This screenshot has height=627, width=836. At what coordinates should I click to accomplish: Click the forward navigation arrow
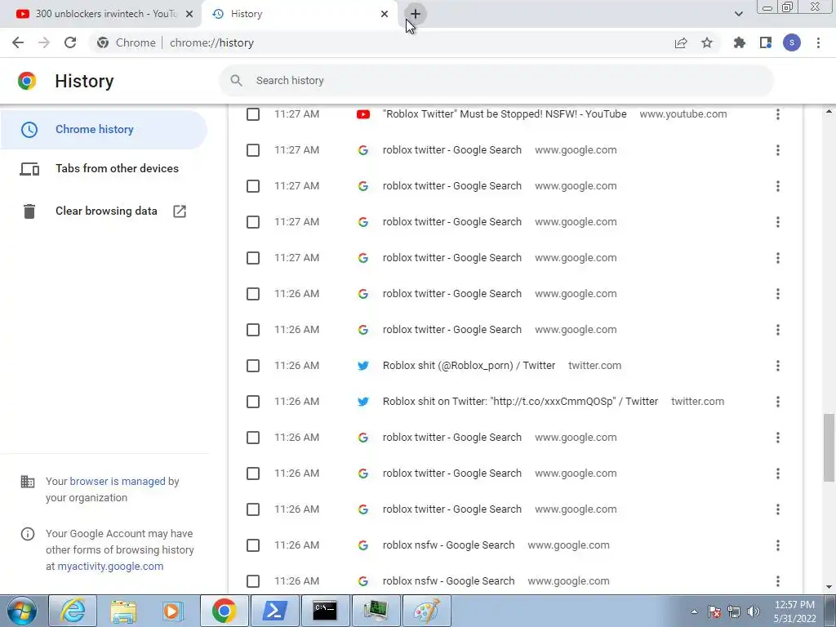tap(44, 42)
